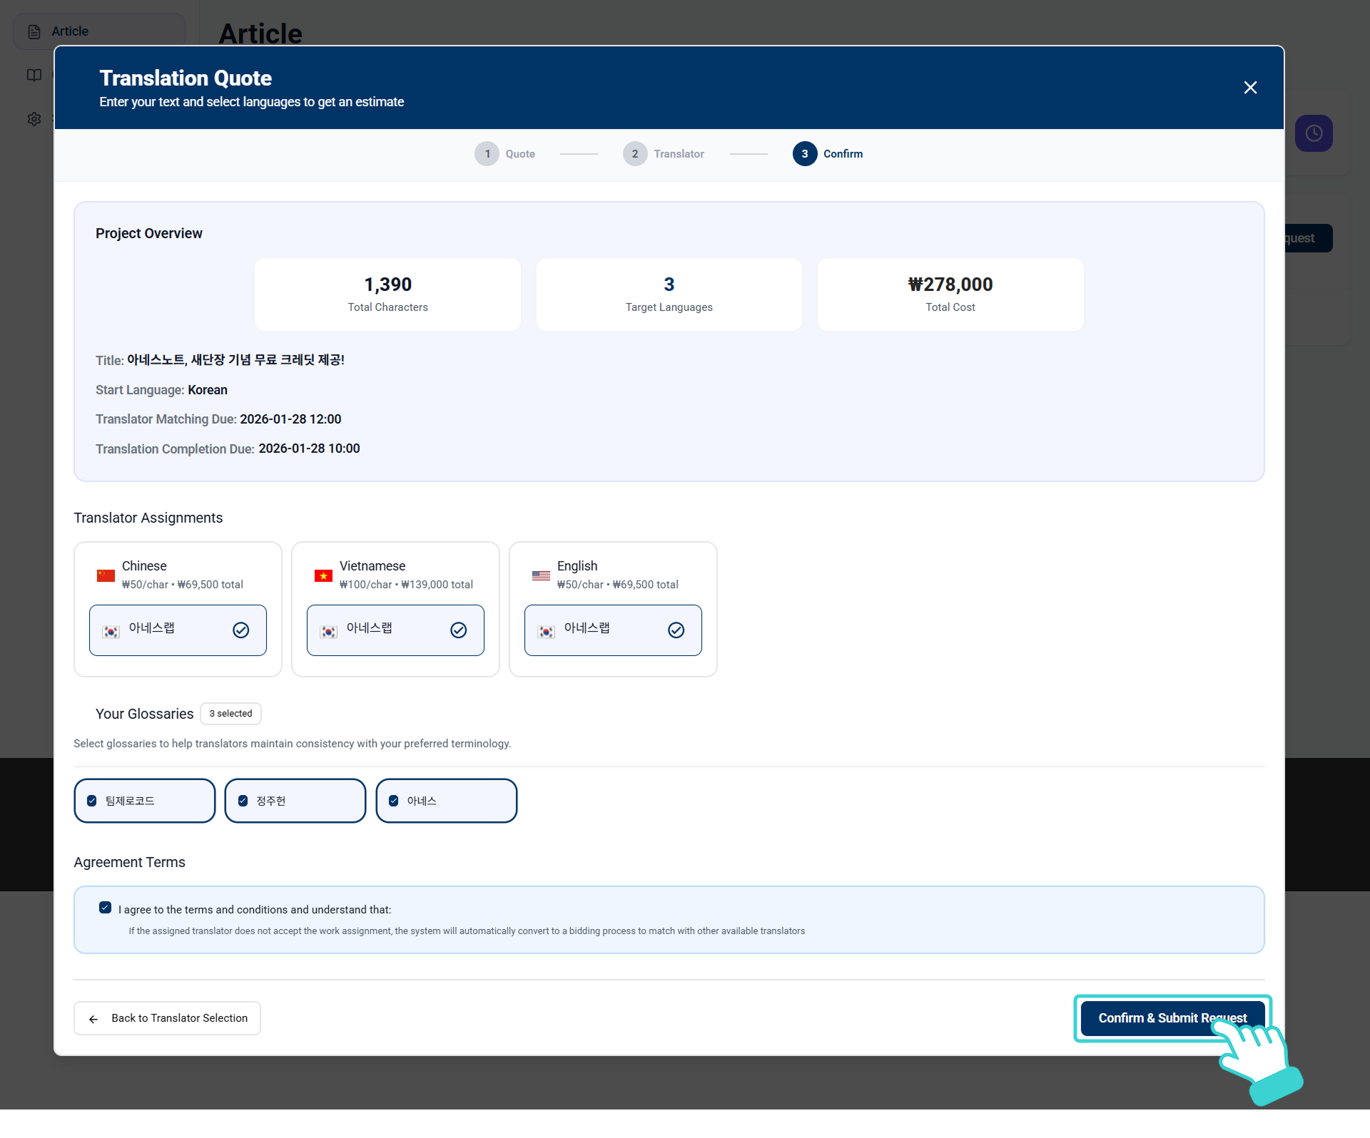Click the Vietnamese translator check-circle icon
This screenshot has height=1138, width=1370.
[459, 630]
